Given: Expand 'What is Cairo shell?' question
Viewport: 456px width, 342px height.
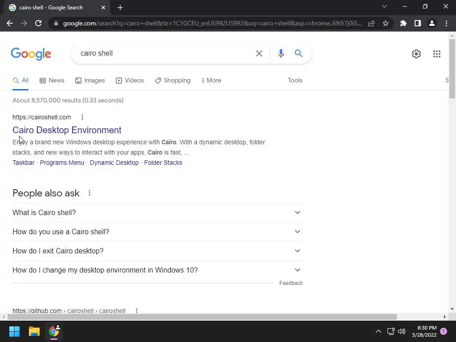Looking at the screenshot, I should tap(157, 212).
